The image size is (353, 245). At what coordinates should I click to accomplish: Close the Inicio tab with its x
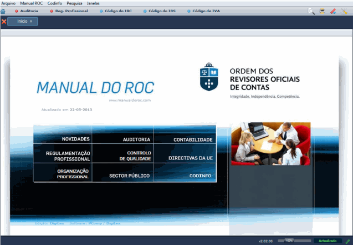coord(31,22)
